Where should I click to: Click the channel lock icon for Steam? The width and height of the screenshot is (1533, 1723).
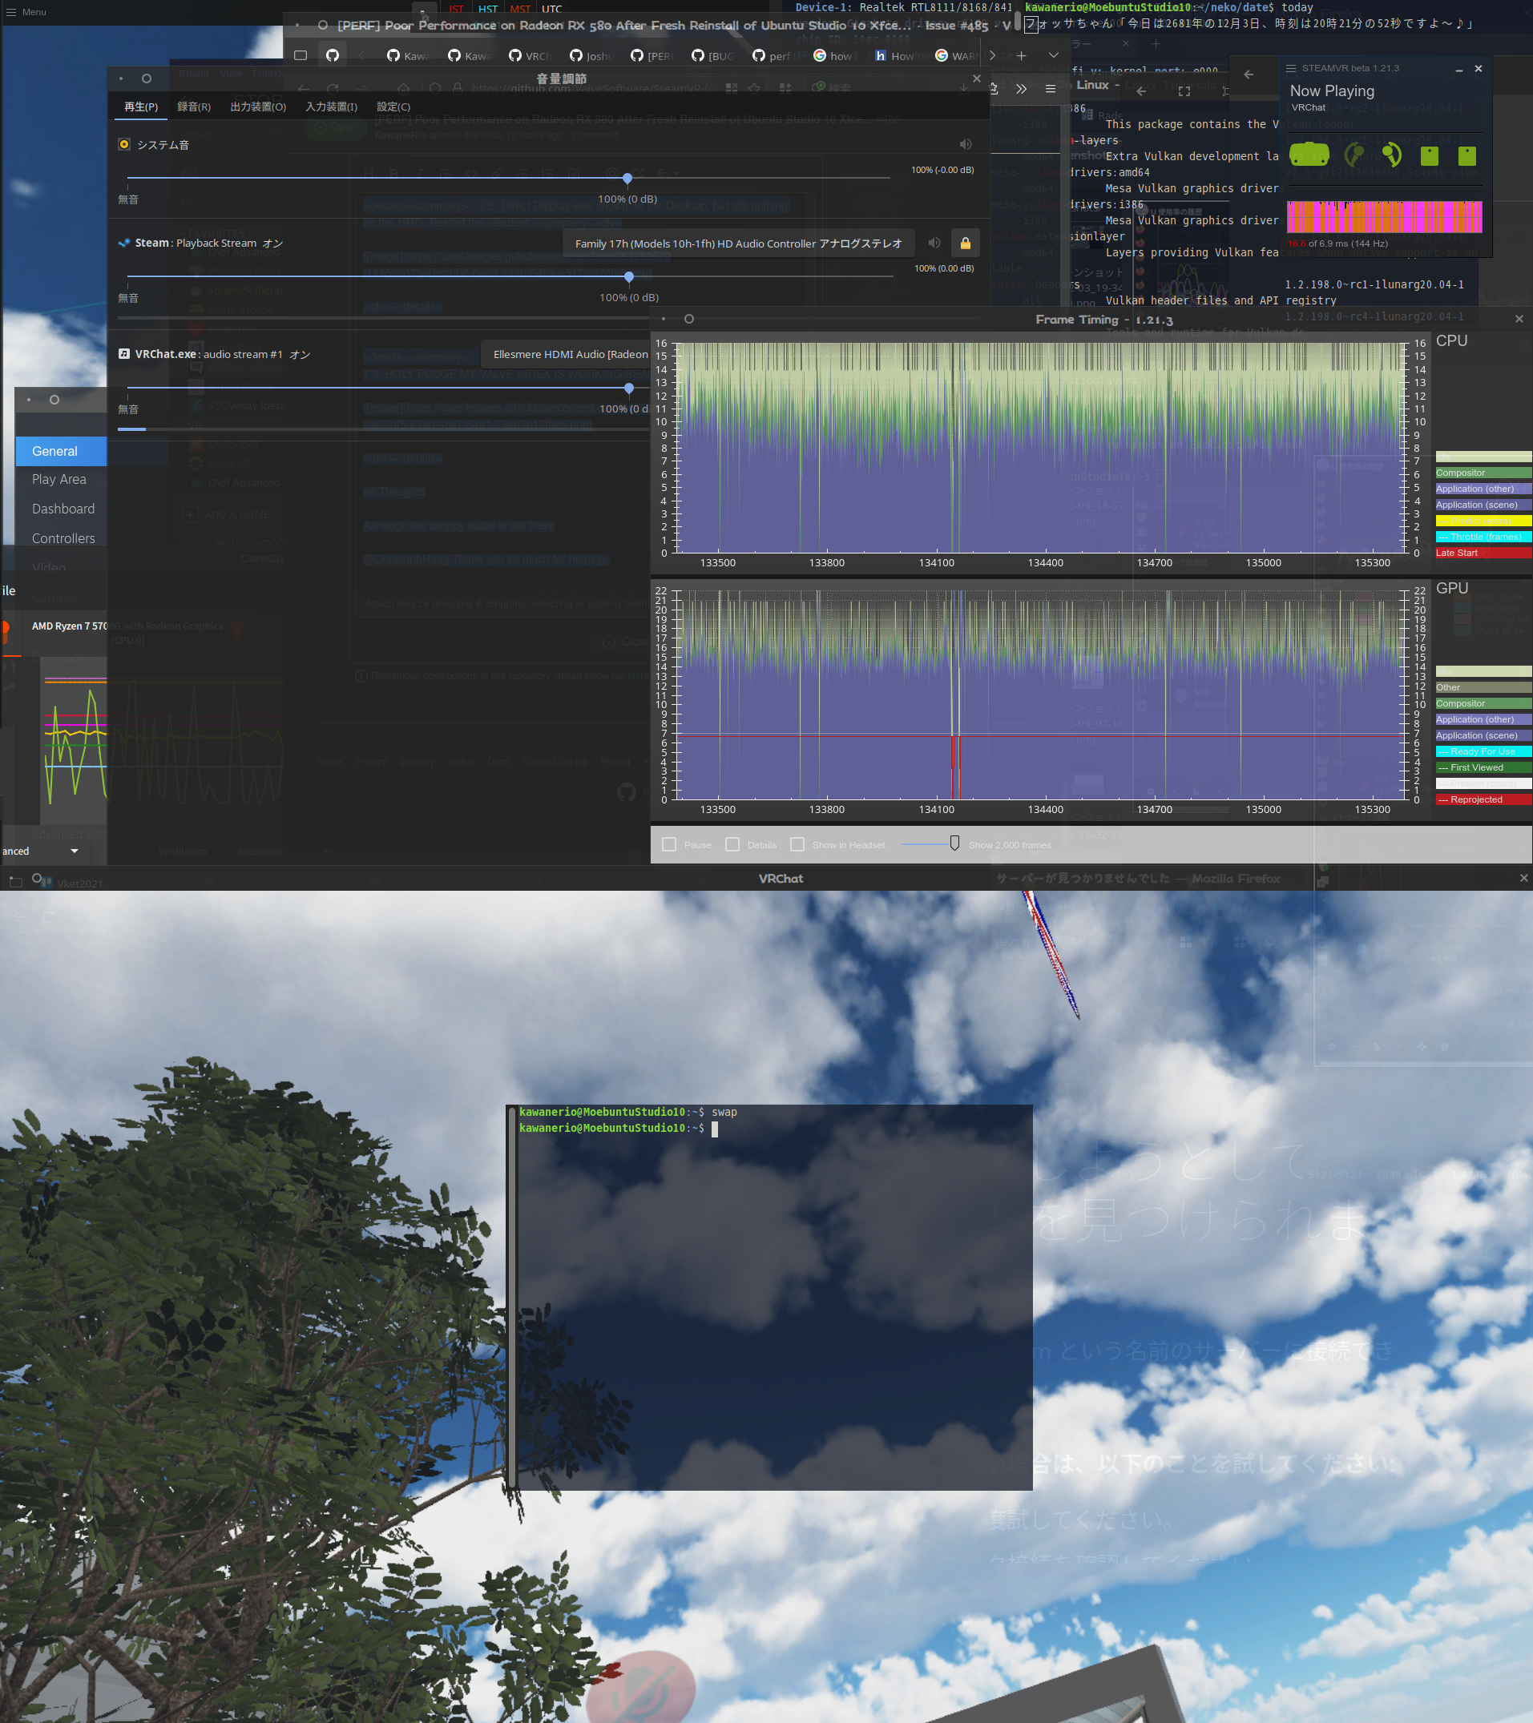[966, 243]
